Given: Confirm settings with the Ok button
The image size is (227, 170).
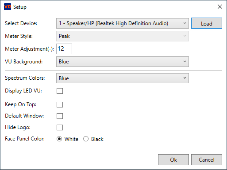Looking at the screenshot, I should tap(173, 159).
